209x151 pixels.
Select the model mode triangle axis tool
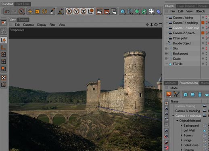tap(4, 40)
